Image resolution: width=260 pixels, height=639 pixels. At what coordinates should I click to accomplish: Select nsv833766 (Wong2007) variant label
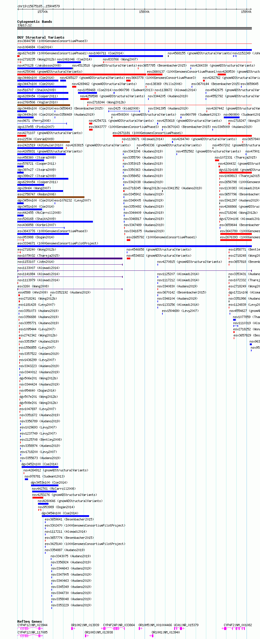click(x=120, y=59)
